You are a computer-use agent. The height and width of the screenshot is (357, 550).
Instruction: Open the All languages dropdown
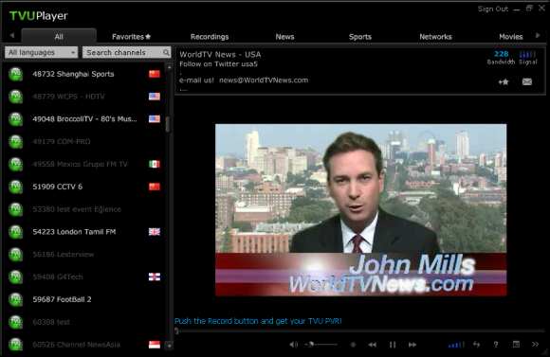pos(42,52)
